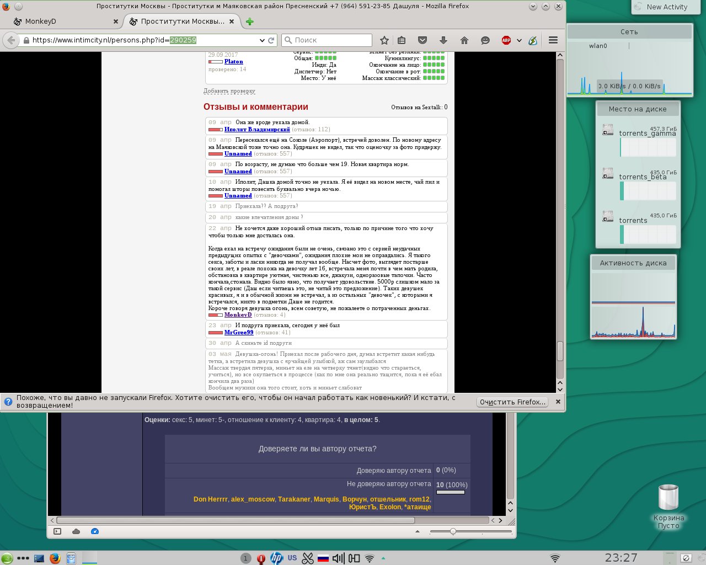Close the MonkeyD tab

[x=116, y=22]
